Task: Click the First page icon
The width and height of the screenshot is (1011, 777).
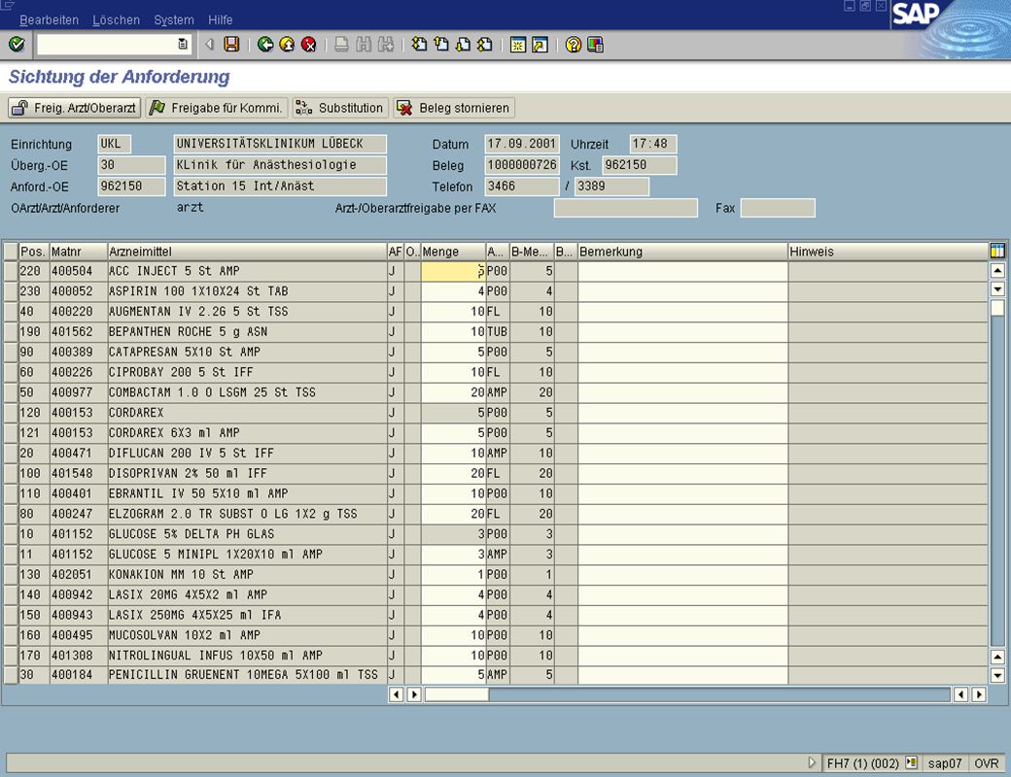Action: tap(419, 44)
